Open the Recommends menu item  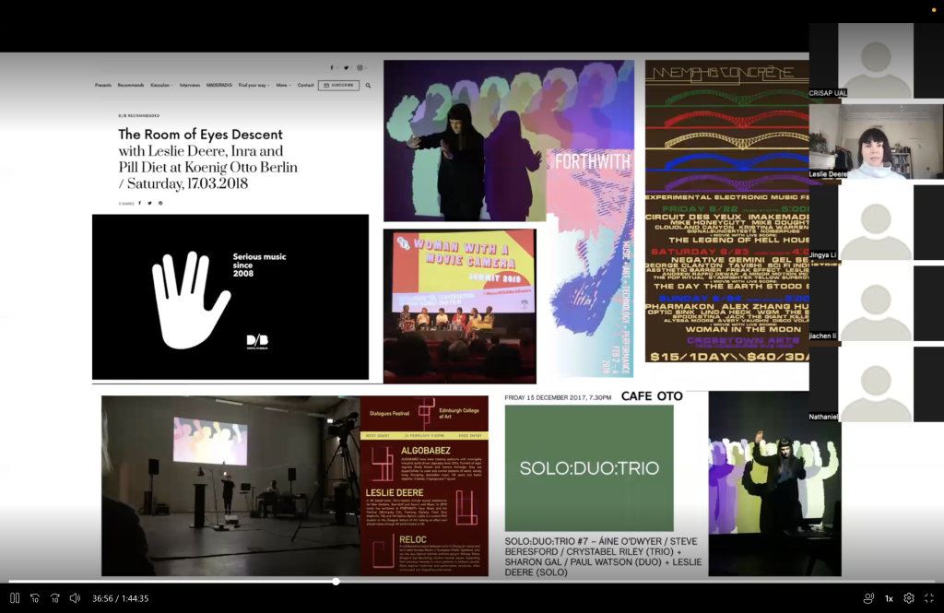click(131, 86)
